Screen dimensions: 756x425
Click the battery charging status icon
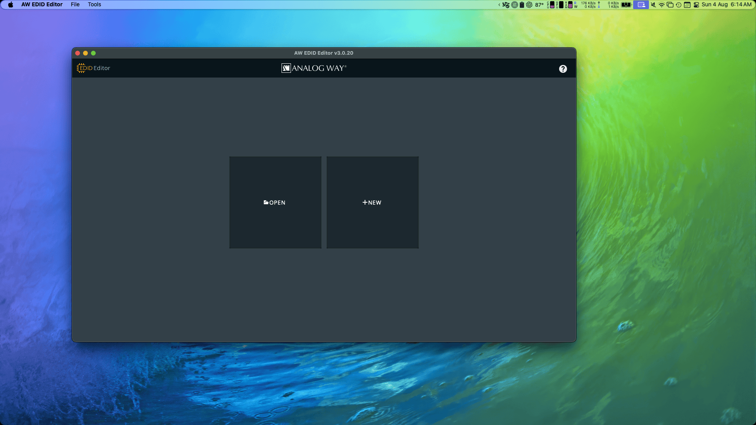coord(626,5)
